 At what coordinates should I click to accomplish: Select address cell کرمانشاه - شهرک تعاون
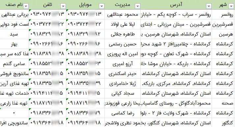pyautogui.click(x=176, y=54)
